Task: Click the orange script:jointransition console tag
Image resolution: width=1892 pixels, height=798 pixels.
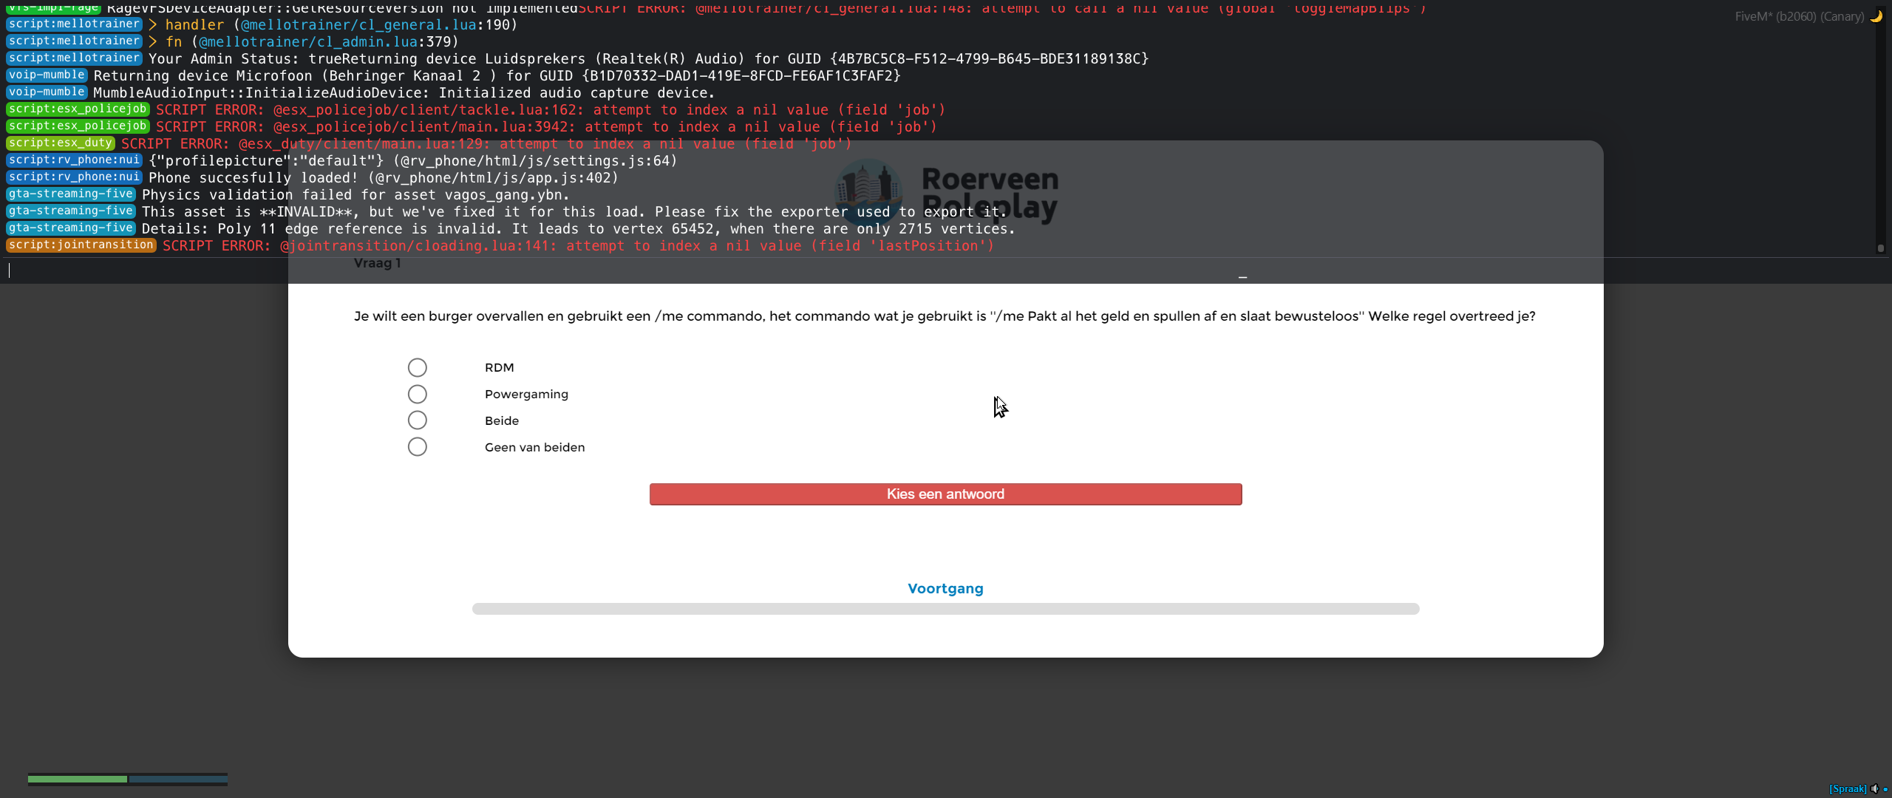Action: (81, 245)
